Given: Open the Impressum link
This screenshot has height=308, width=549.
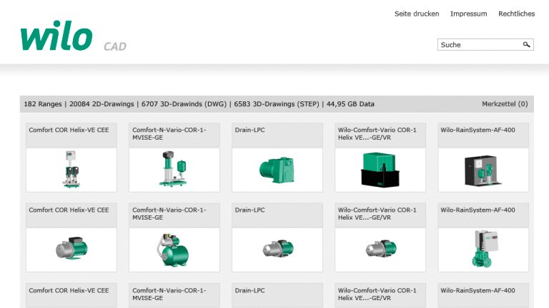Looking at the screenshot, I should (468, 14).
